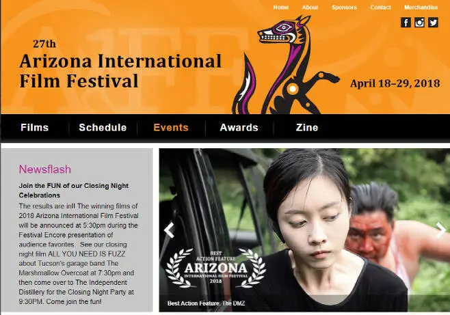The width and height of the screenshot is (450, 315).
Task: Click the Best Action Feature laurel badge
Action: pos(216,268)
